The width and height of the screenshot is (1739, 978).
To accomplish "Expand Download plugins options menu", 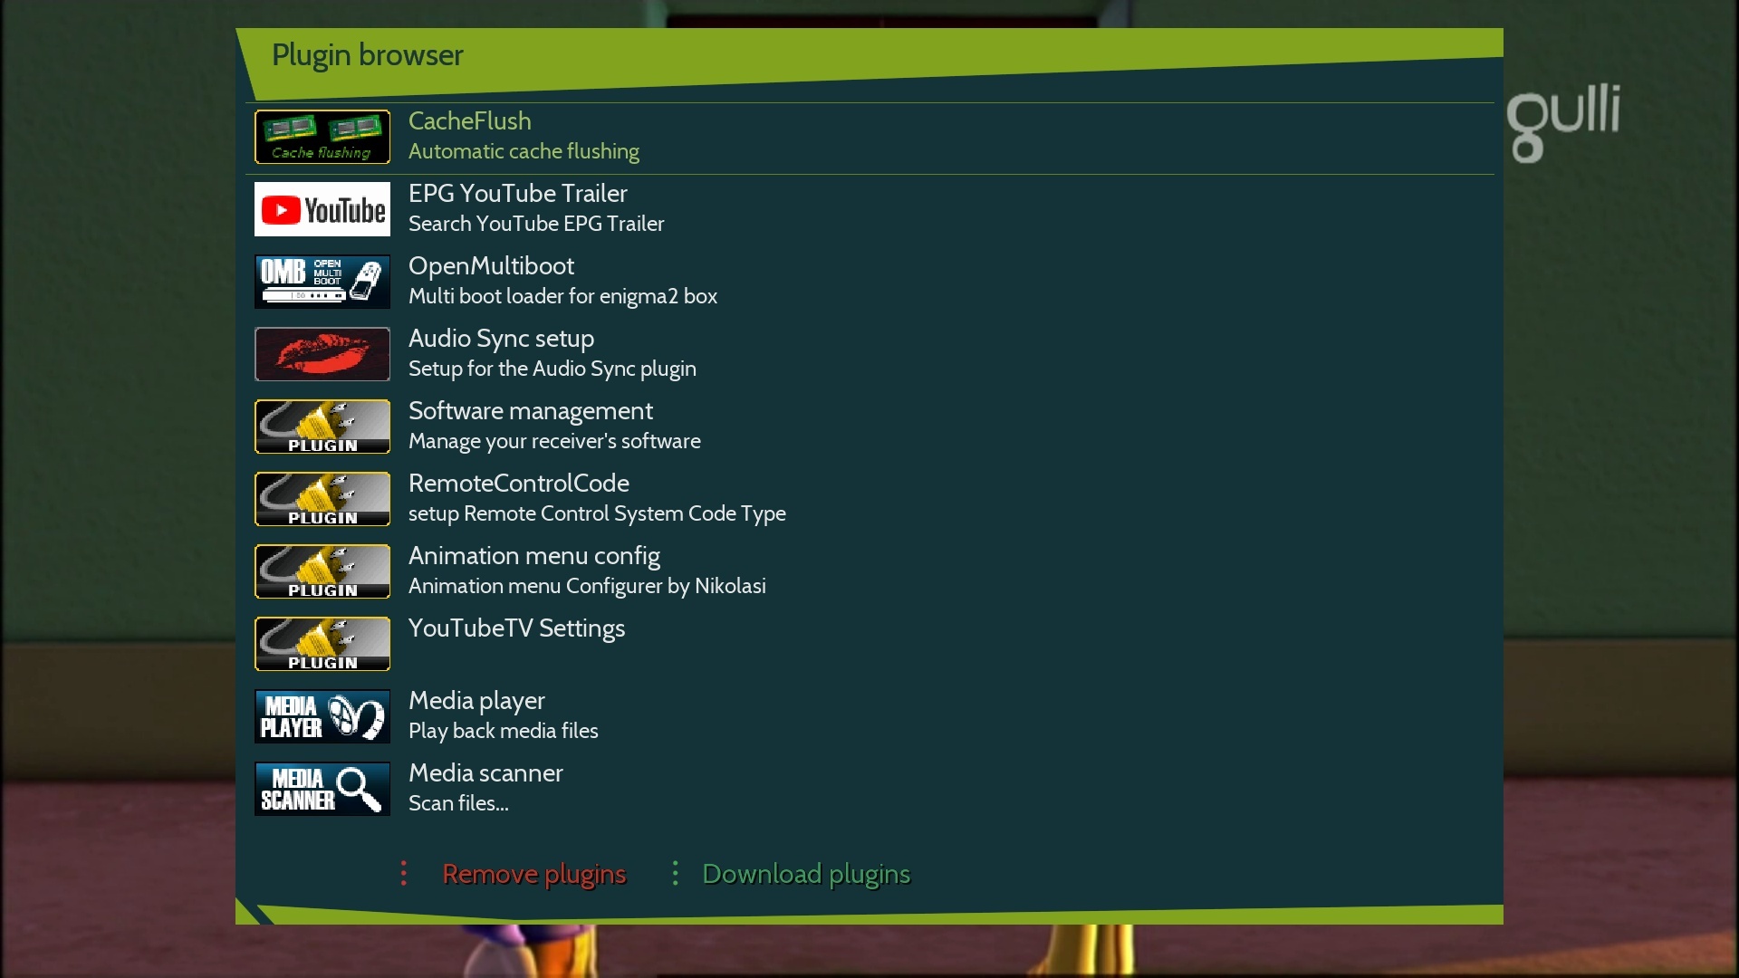I will click(675, 872).
